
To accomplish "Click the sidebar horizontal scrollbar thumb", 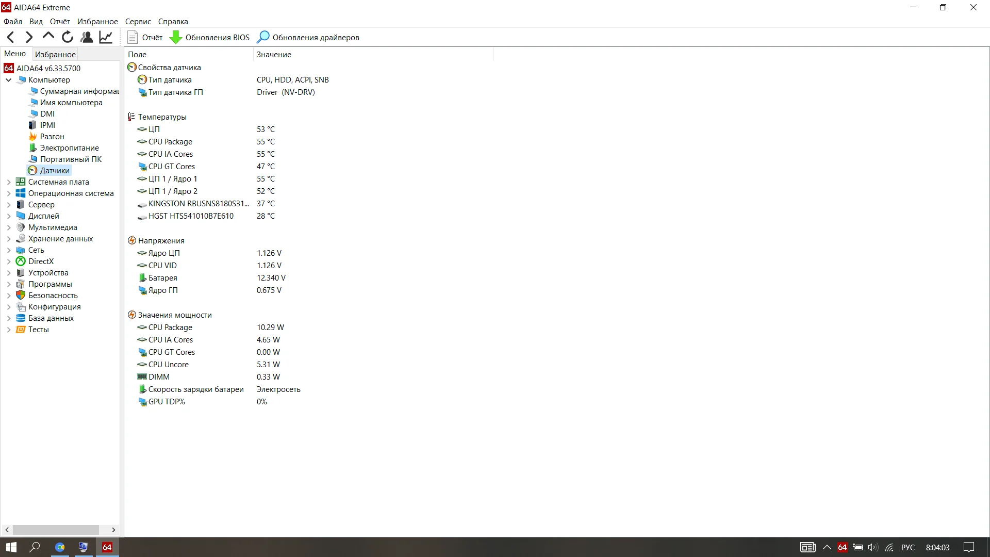I will point(56,530).
